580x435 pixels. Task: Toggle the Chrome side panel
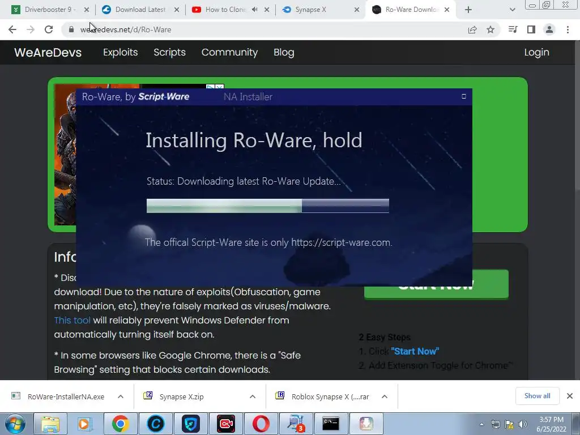pos(531,29)
